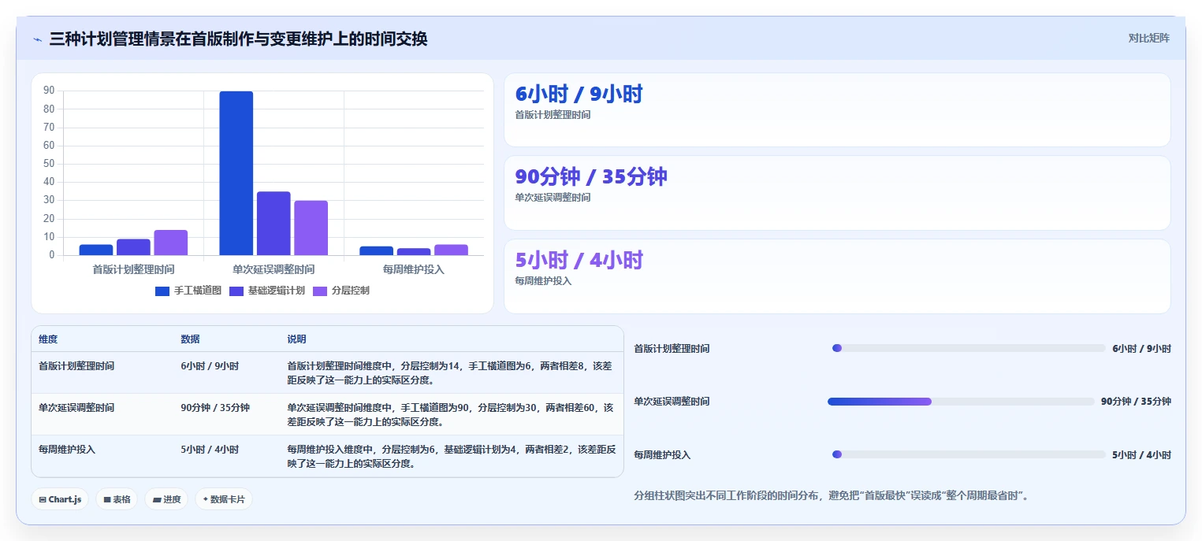
Task: Click the 6小时 / 9小时 data card value
Action: [579, 94]
